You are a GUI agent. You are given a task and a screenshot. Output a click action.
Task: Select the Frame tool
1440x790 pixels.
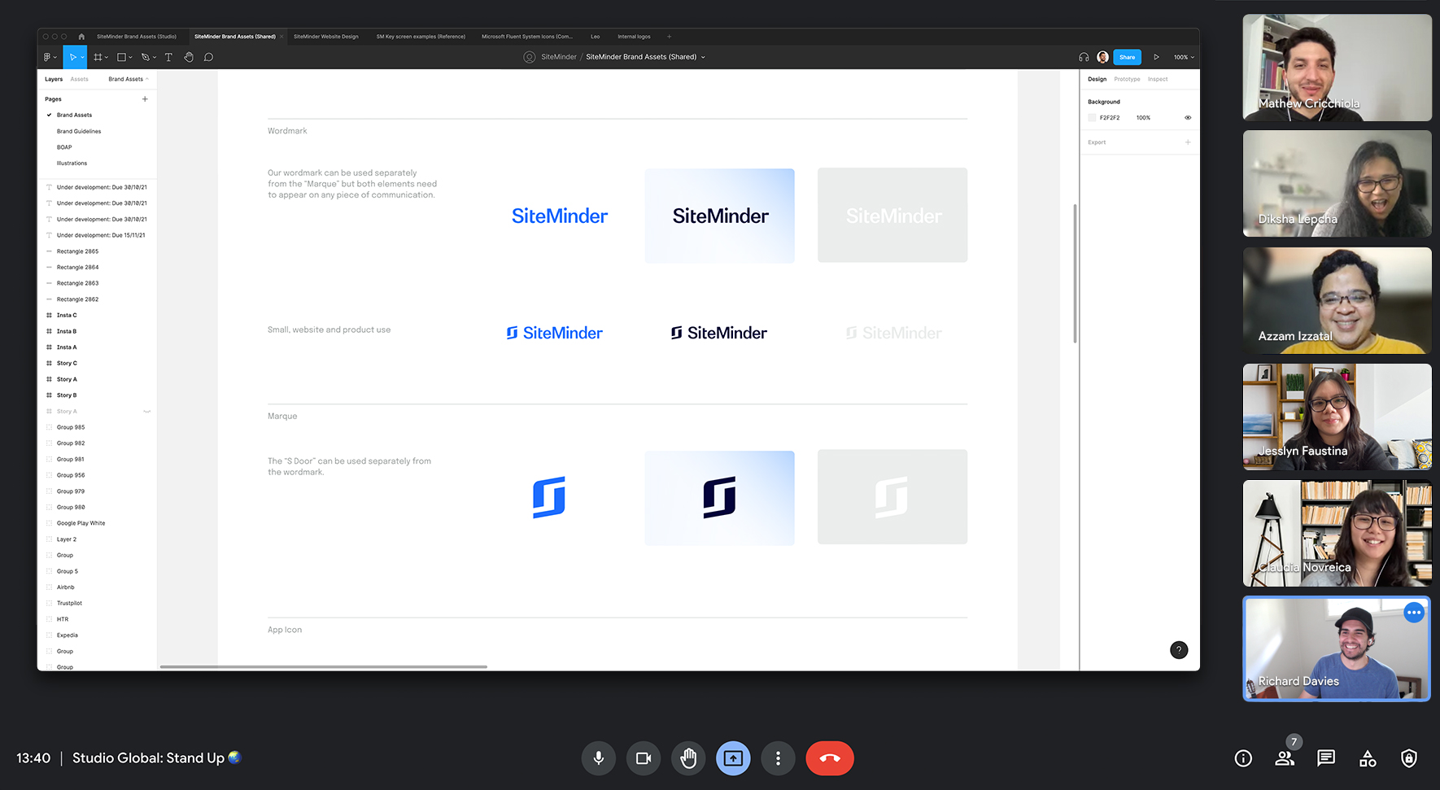pyautogui.click(x=98, y=57)
